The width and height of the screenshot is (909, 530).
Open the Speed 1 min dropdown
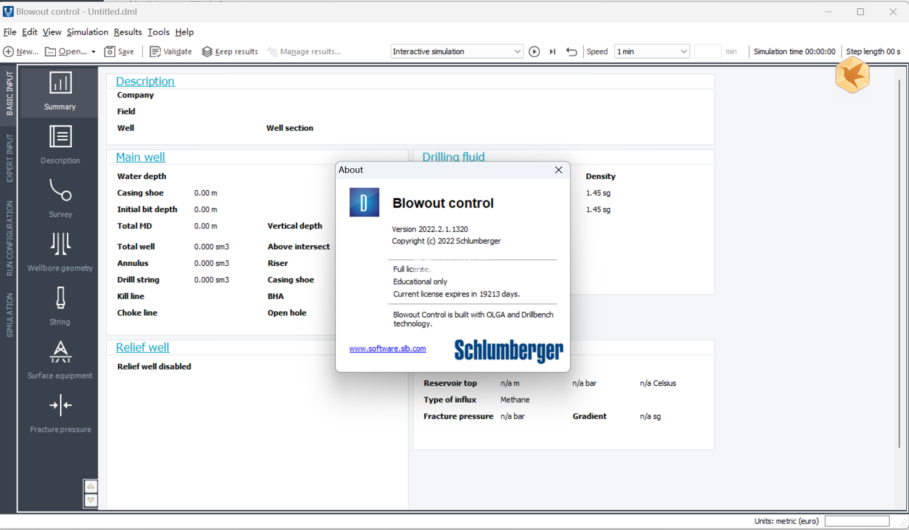(x=652, y=51)
